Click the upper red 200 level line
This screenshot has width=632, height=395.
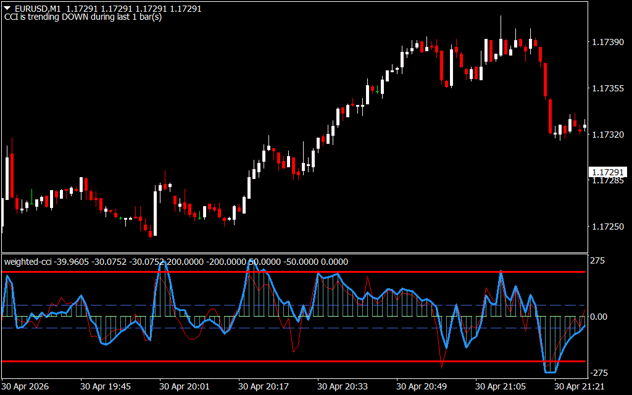(294, 272)
